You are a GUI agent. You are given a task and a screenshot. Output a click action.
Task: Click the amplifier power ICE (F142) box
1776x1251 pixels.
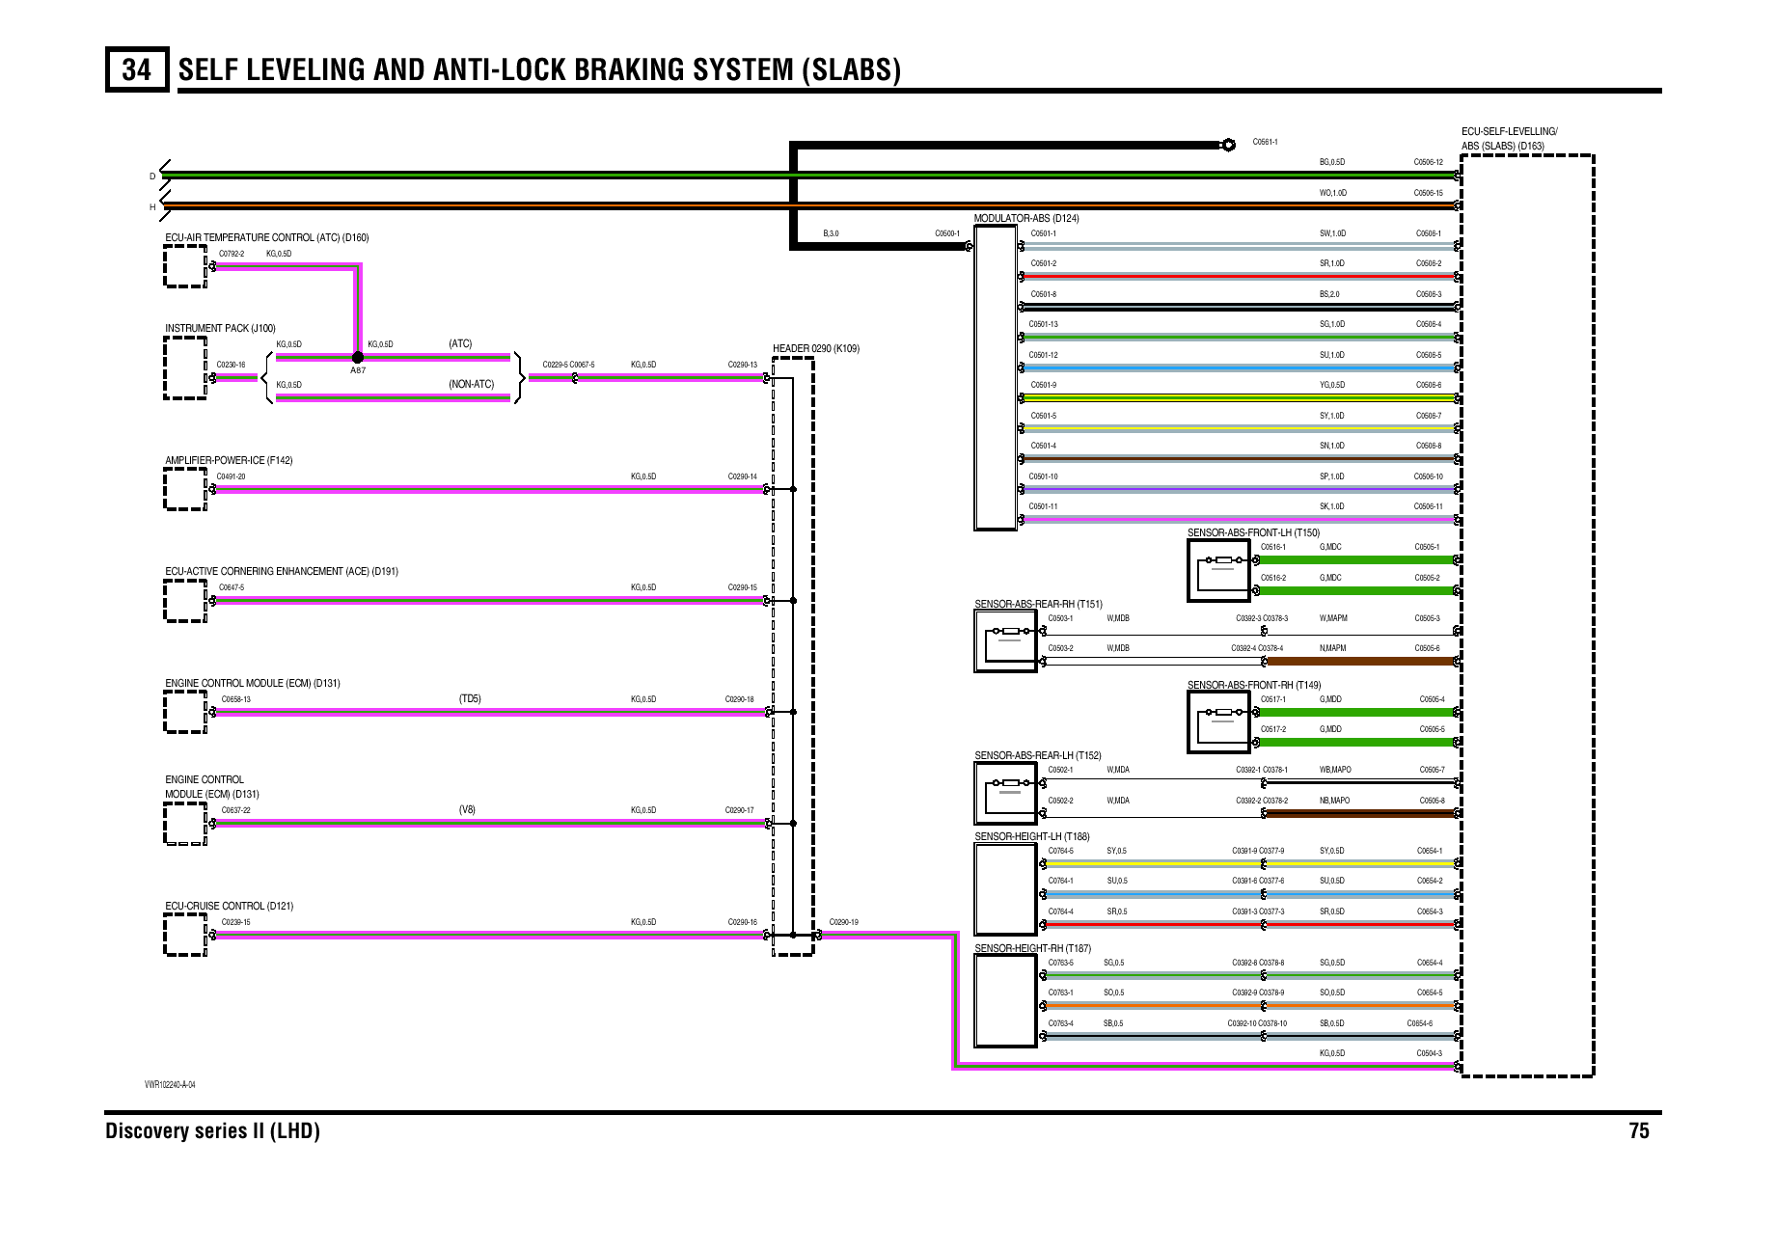(x=184, y=489)
